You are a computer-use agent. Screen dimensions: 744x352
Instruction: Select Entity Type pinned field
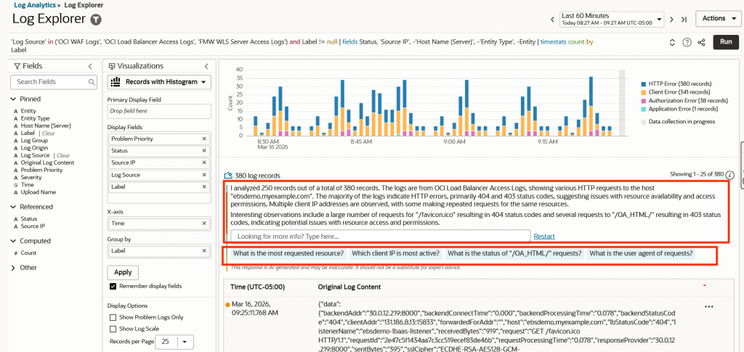click(35, 118)
